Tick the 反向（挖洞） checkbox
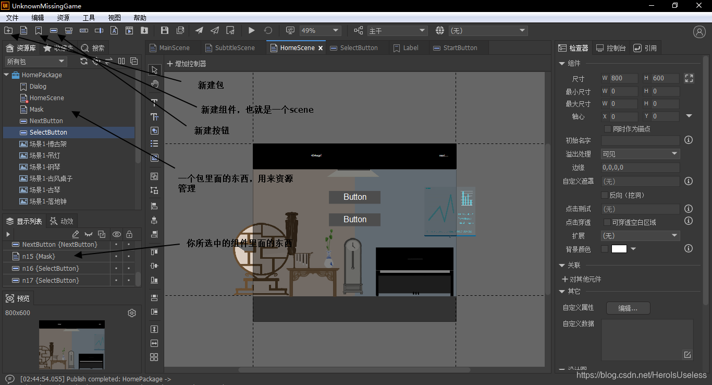This screenshot has width=712, height=385. pyautogui.click(x=605, y=195)
